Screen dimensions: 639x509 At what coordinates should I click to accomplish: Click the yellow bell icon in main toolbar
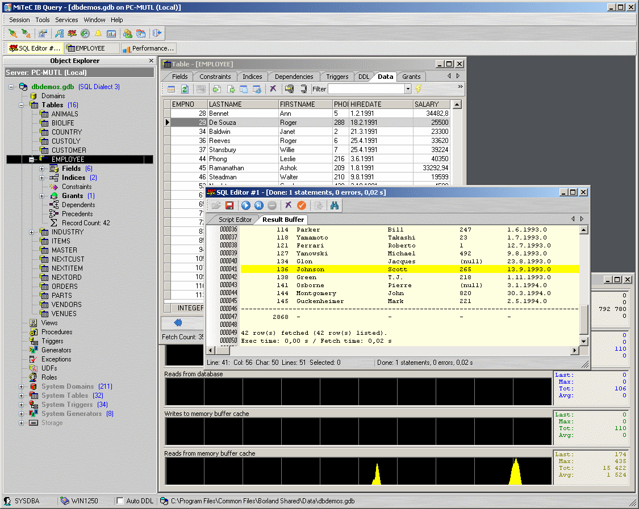coord(98,33)
